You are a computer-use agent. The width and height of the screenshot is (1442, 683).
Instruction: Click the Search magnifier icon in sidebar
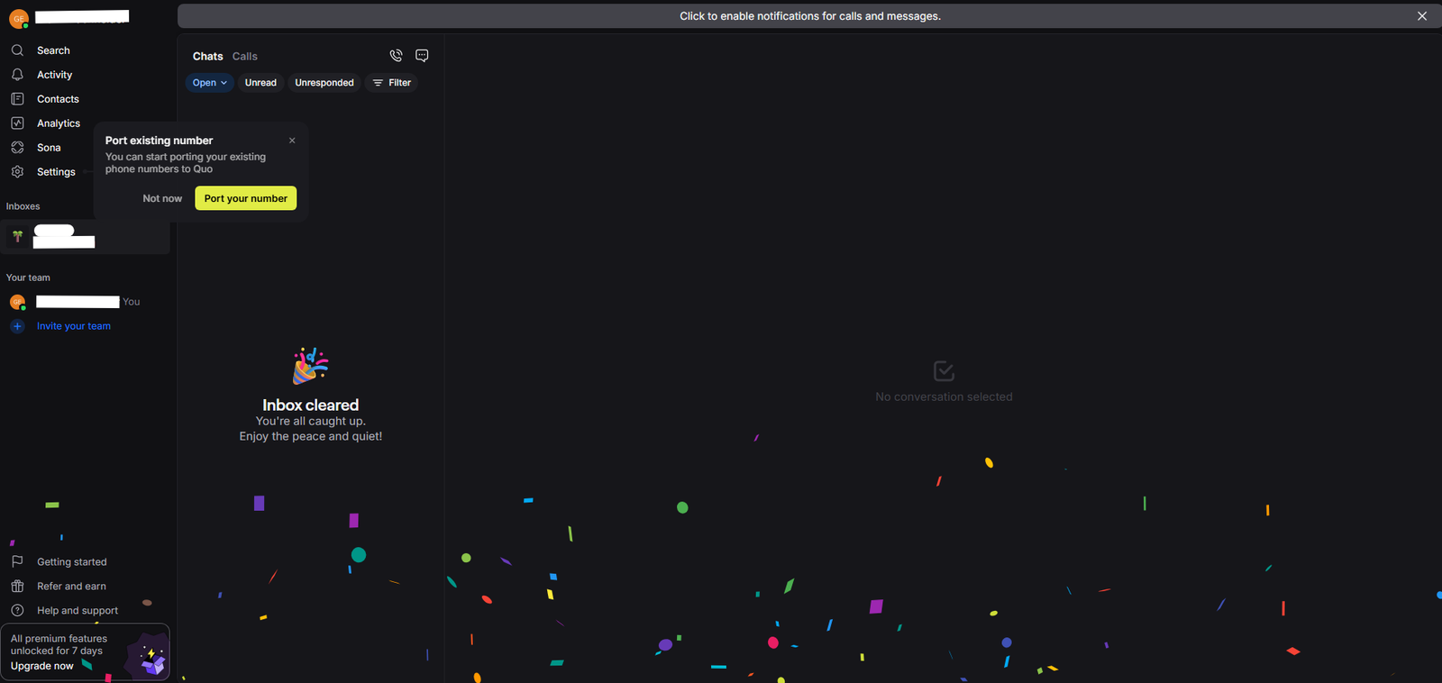[17, 50]
